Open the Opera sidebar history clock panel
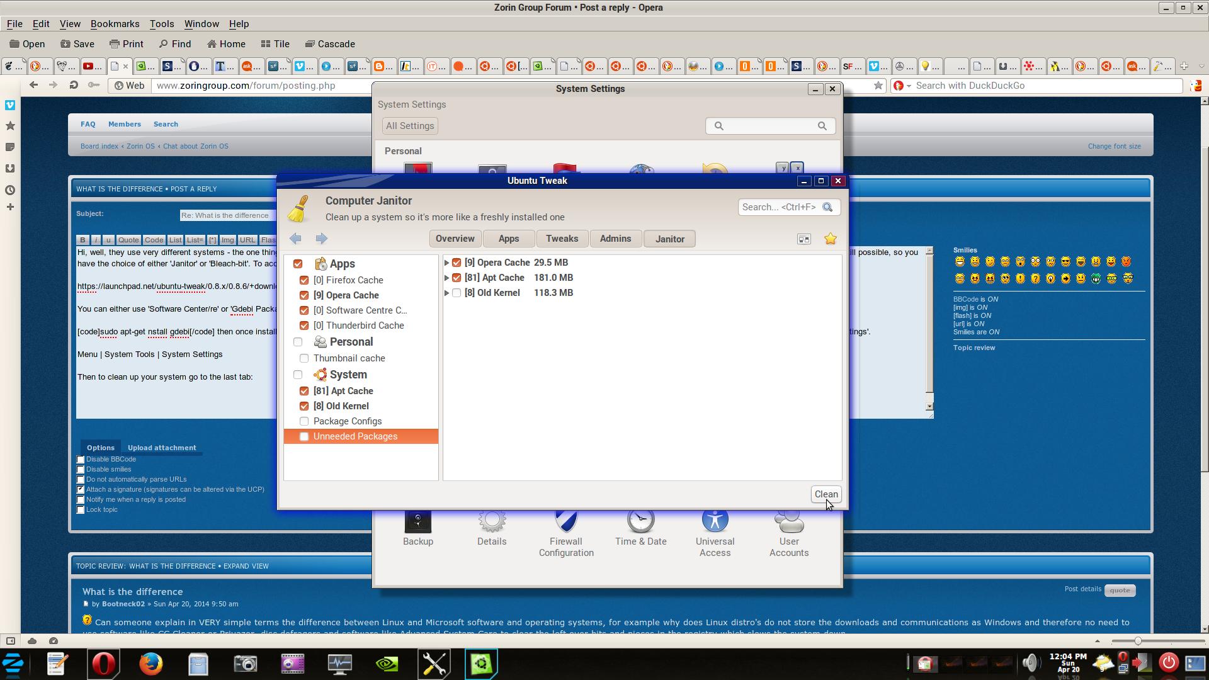Viewport: 1209px width, 680px height. (10, 190)
